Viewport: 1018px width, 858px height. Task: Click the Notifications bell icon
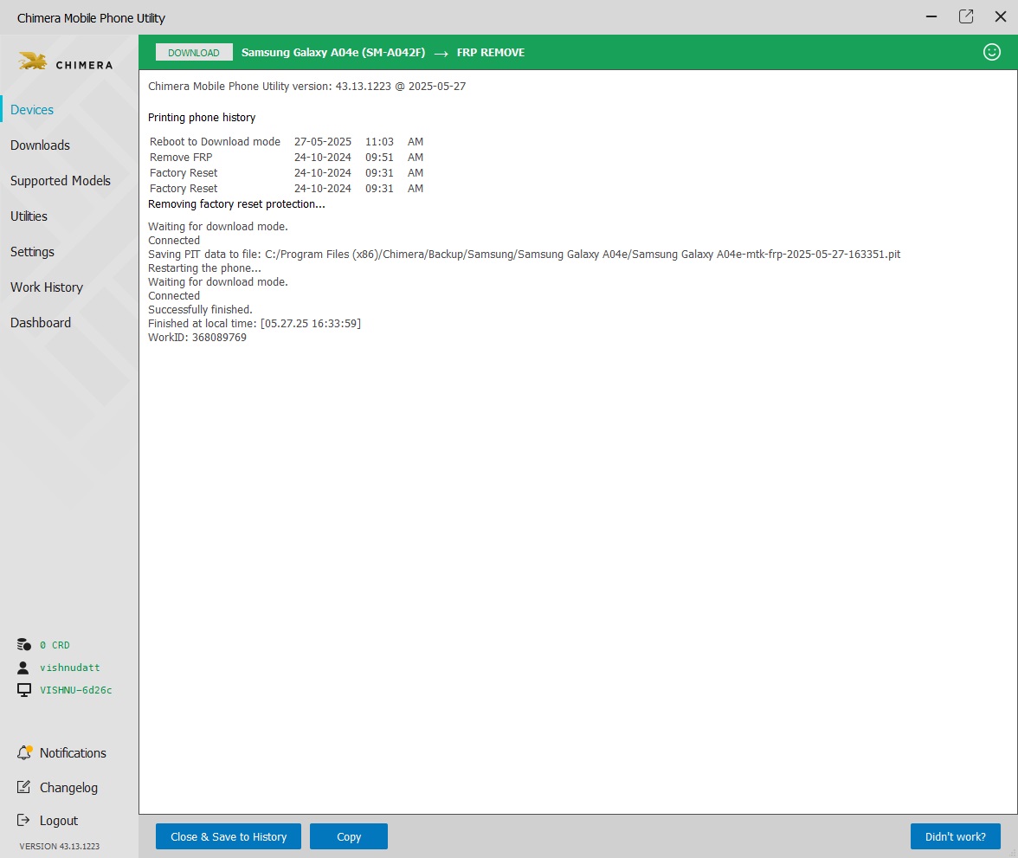pyautogui.click(x=24, y=752)
